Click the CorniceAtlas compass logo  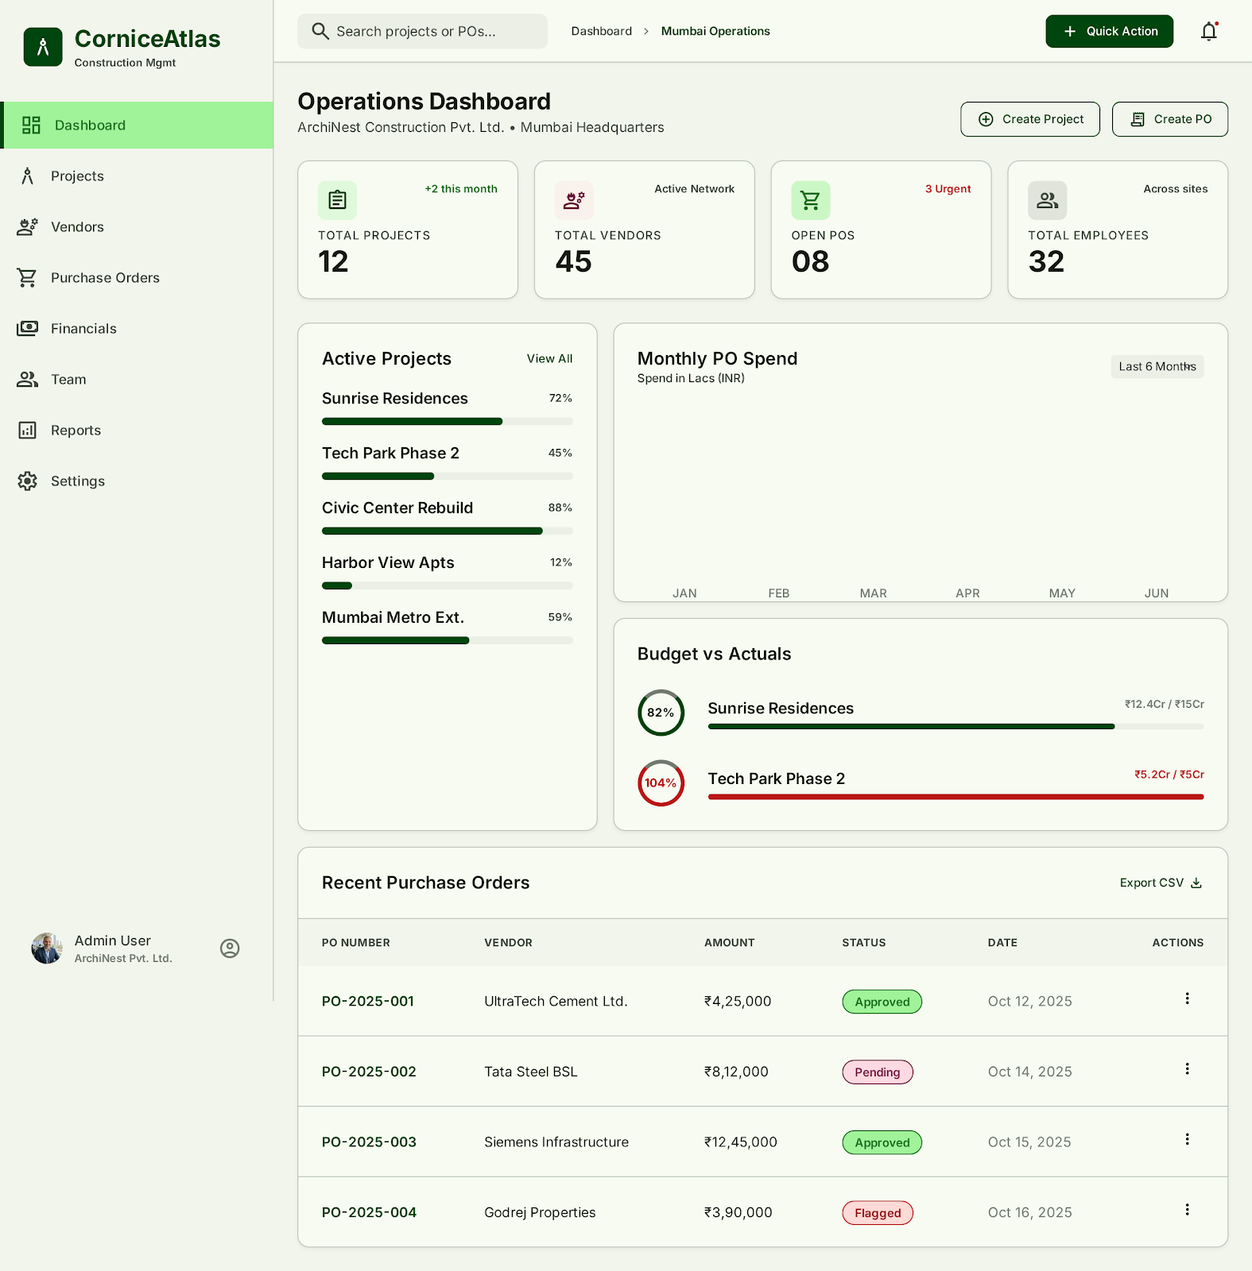(43, 47)
